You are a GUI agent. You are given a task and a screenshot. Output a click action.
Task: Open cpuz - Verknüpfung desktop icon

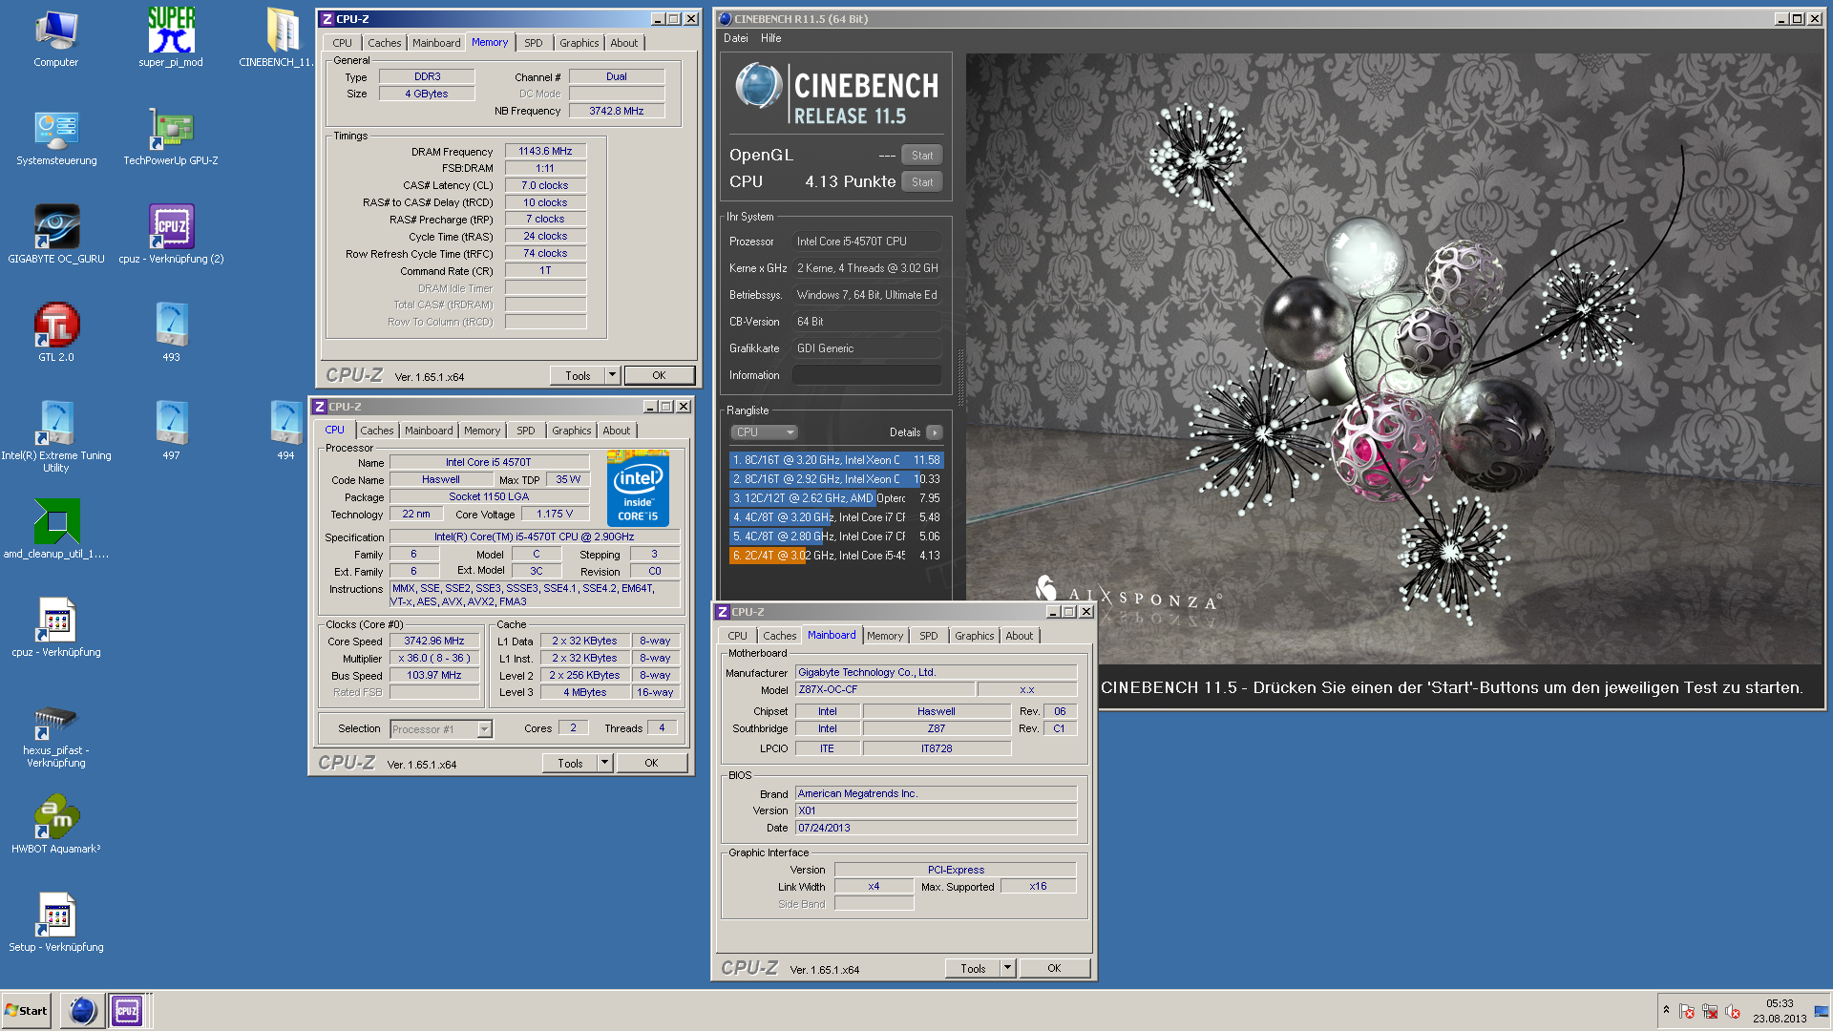point(56,628)
